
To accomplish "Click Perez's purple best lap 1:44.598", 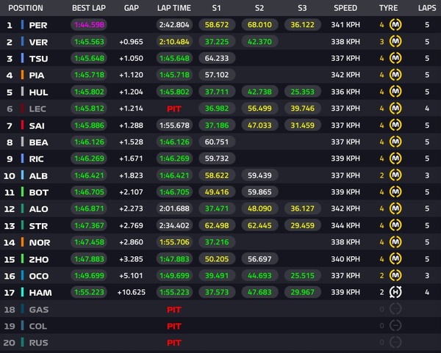I will (89, 25).
